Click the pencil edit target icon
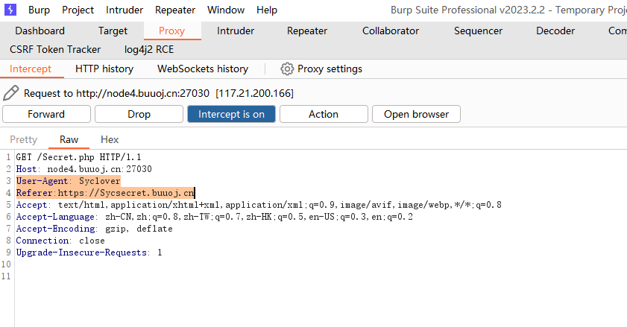627x327 pixels. (10, 93)
